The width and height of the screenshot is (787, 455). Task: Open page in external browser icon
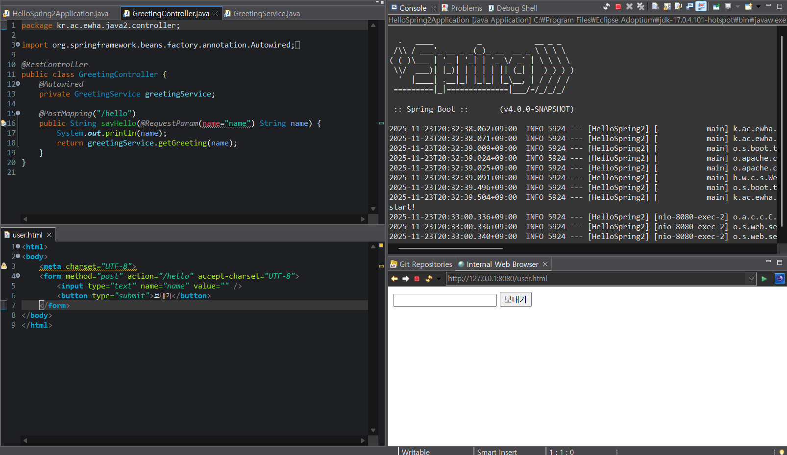780,279
